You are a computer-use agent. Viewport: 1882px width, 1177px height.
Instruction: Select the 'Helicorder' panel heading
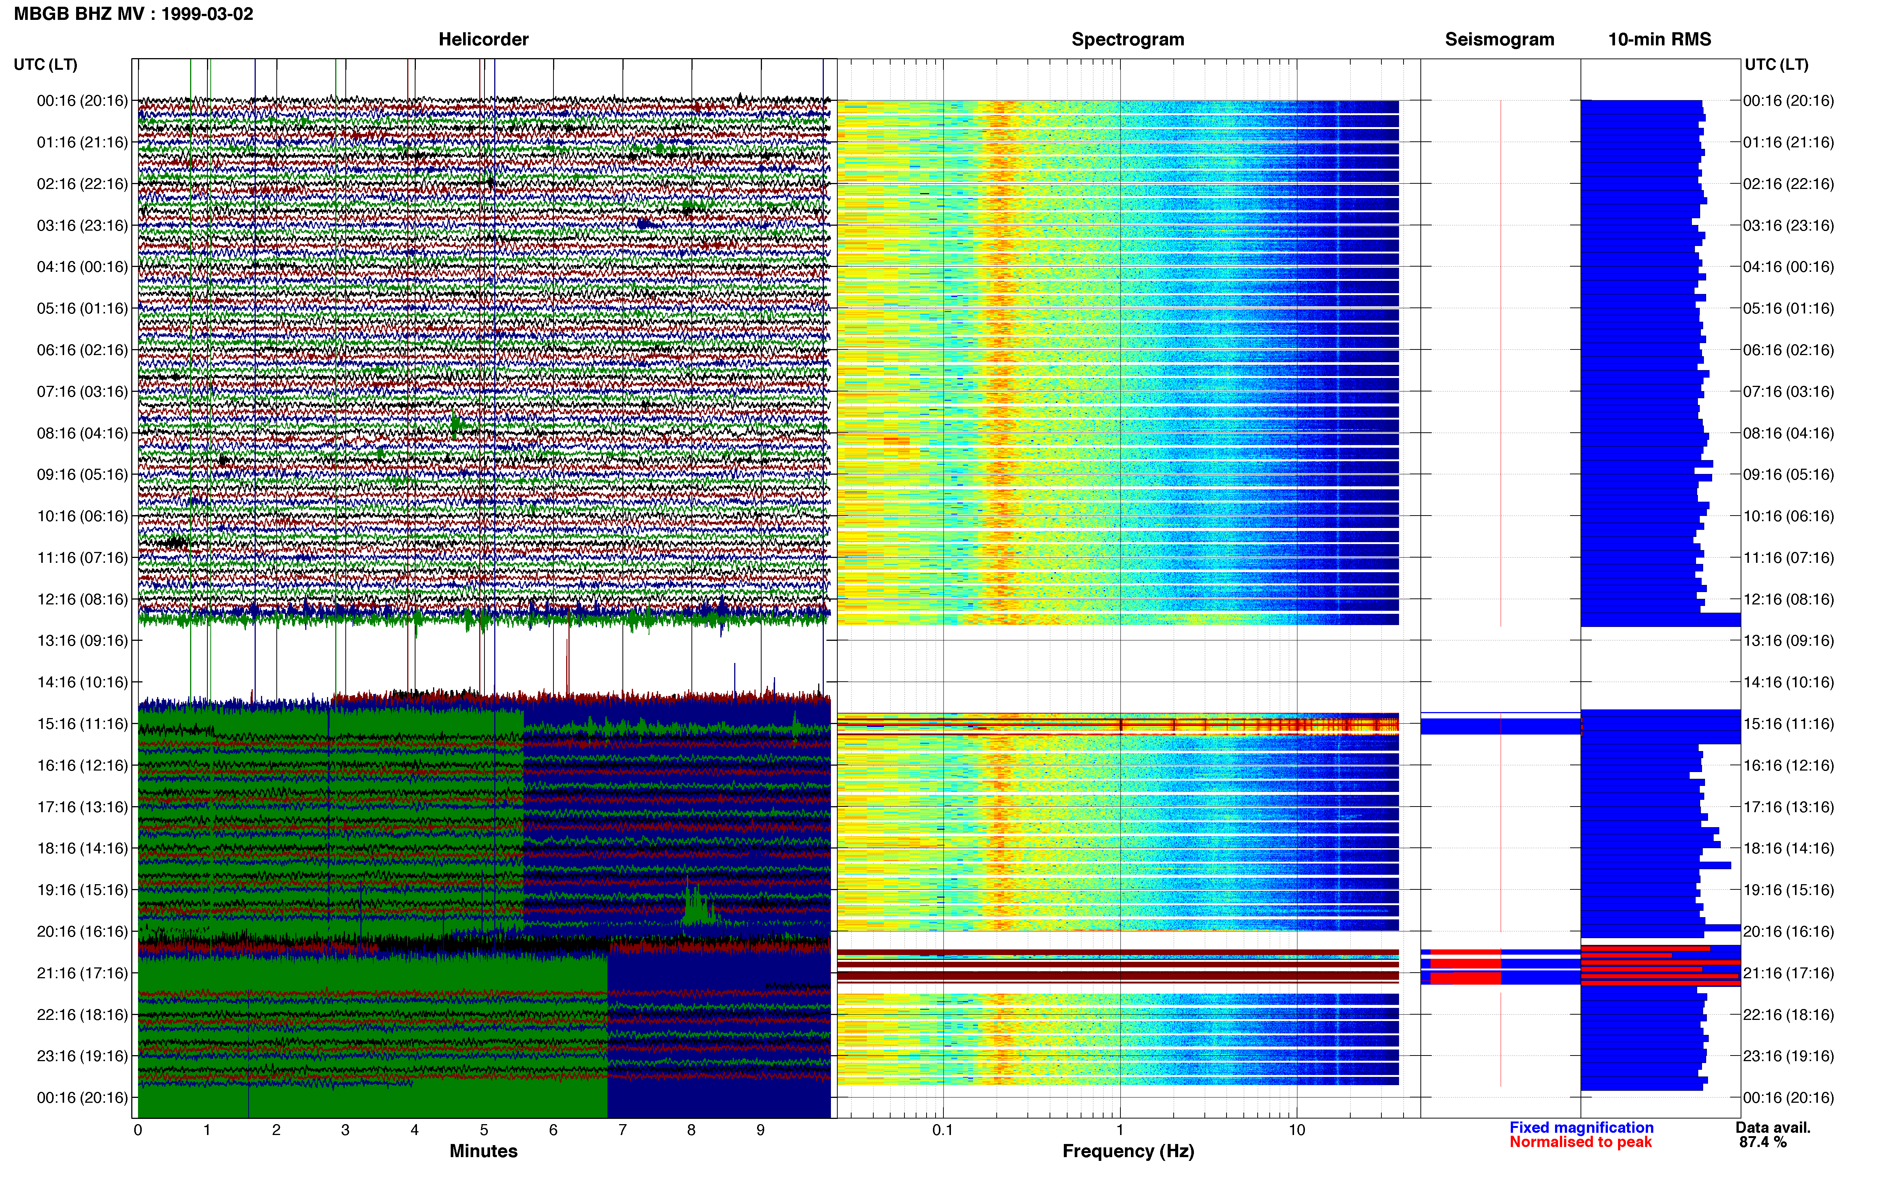point(483,39)
